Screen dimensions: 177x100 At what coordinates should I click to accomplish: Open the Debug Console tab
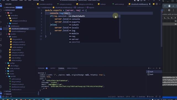click(72, 68)
